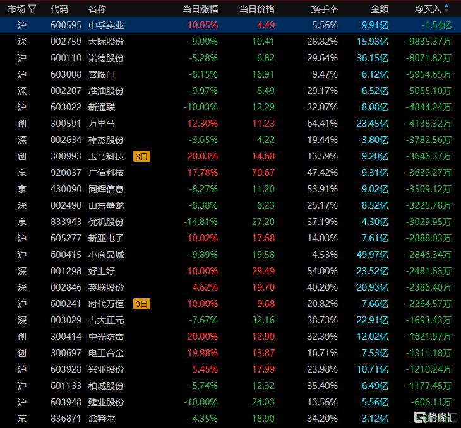Click the 54.00% turnover for 好上好
461x428 pixels.
pyautogui.click(x=322, y=271)
